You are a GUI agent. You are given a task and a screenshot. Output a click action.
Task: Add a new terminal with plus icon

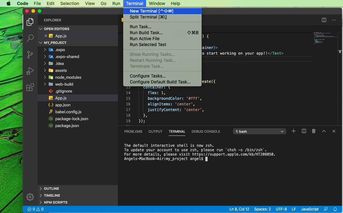coord(293,131)
